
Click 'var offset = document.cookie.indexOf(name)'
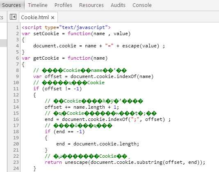pyautogui.click(x=93, y=76)
